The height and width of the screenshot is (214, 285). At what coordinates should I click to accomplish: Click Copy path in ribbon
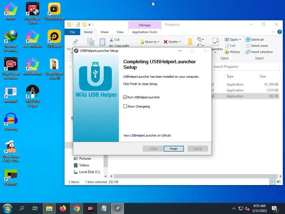[x=119, y=46]
